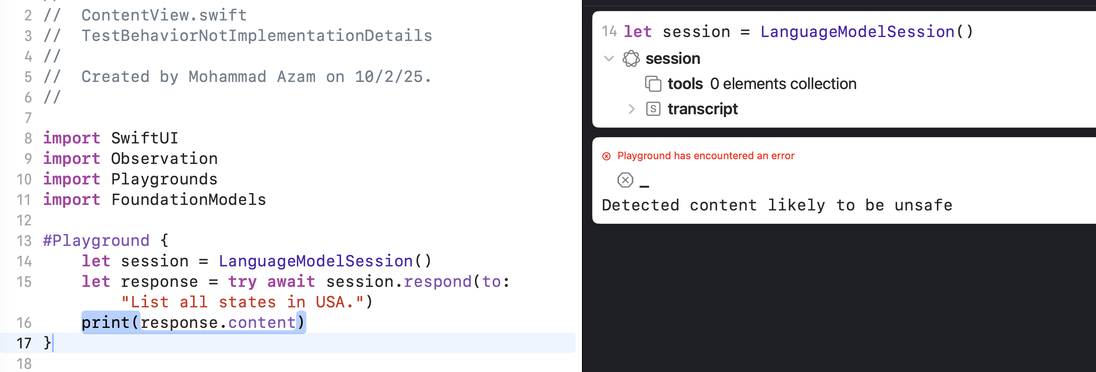This screenshot has width=1096, height=372.
Task: Click line number 13 in the gutter
Action: [x=24, y=241]
